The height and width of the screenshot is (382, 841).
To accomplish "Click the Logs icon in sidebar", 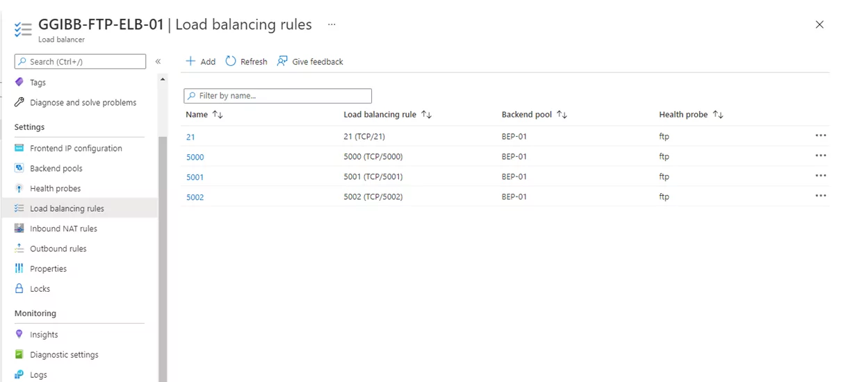I will (x=19, y=374).
